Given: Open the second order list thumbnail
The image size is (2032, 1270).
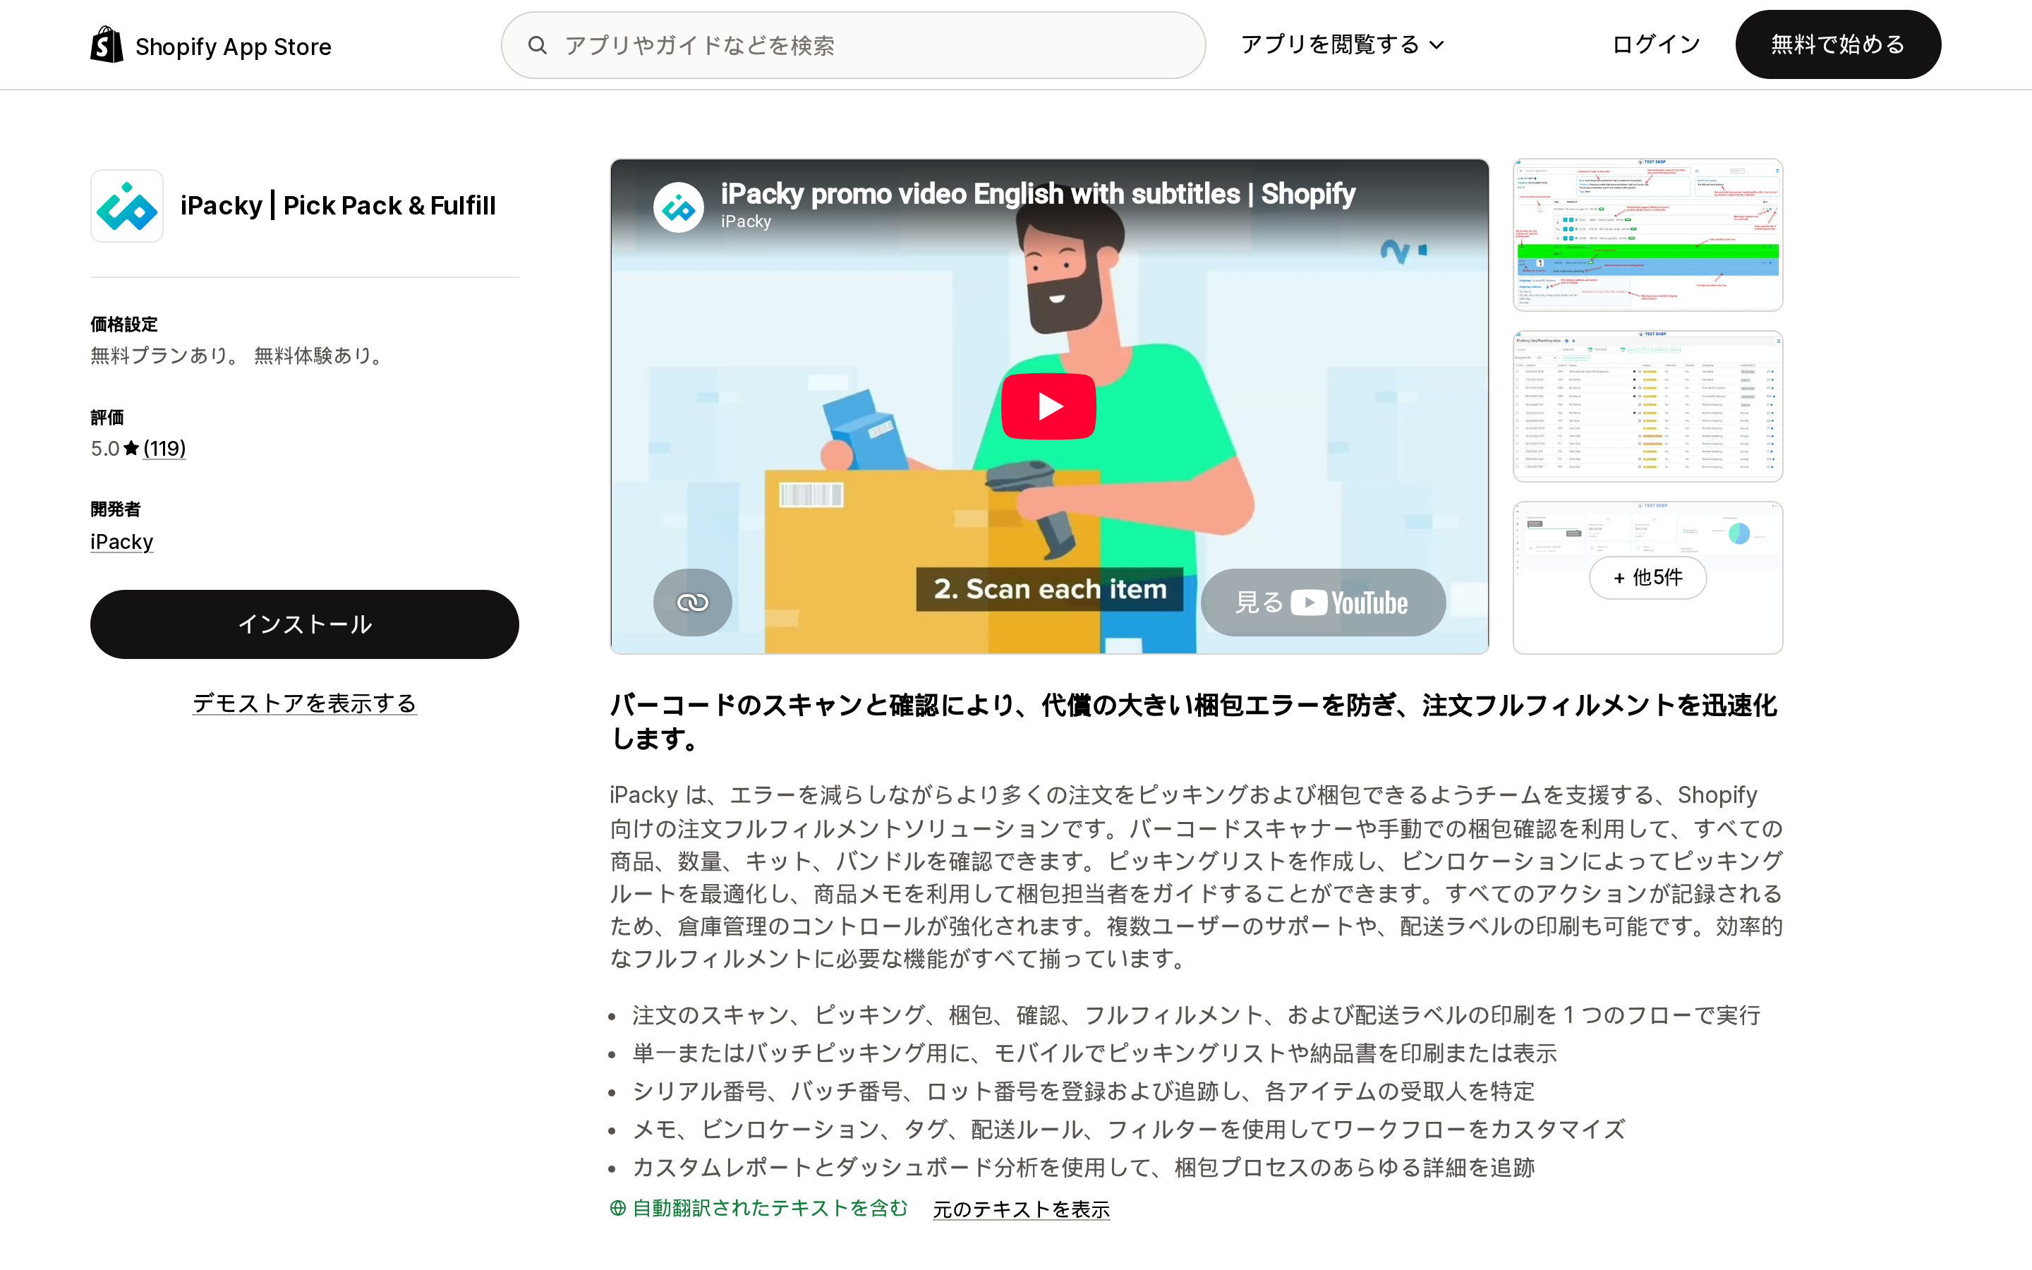Looking at the screenshot, I should click(1647, 406).
